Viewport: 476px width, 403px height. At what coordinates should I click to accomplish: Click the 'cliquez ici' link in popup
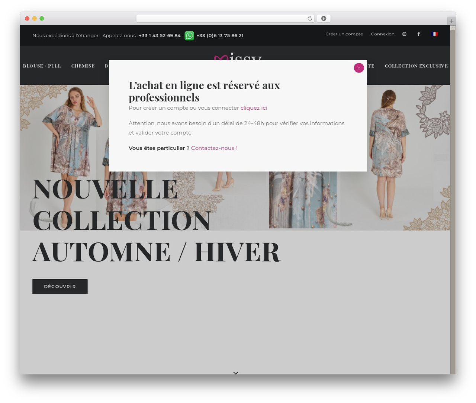click(x=254, y=108)
